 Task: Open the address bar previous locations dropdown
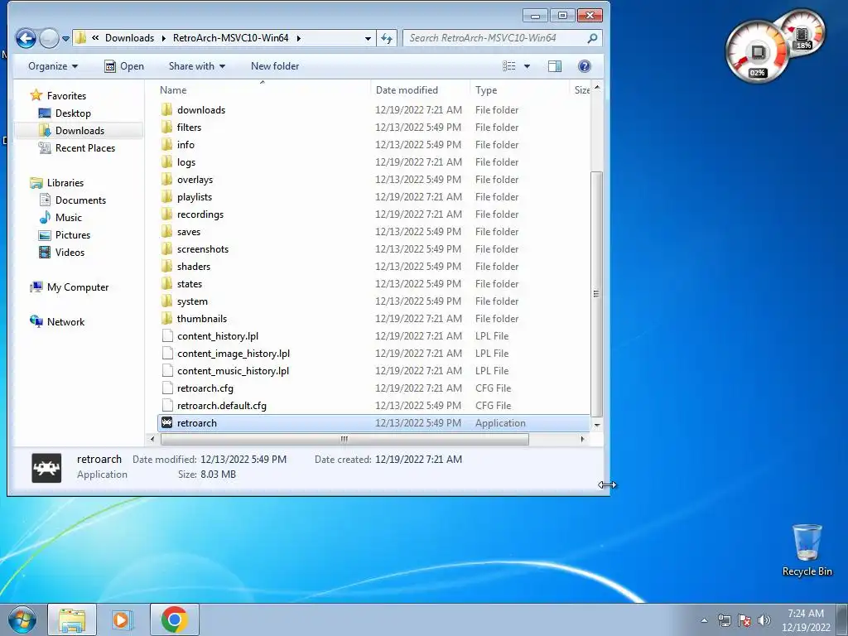(368, 38)
